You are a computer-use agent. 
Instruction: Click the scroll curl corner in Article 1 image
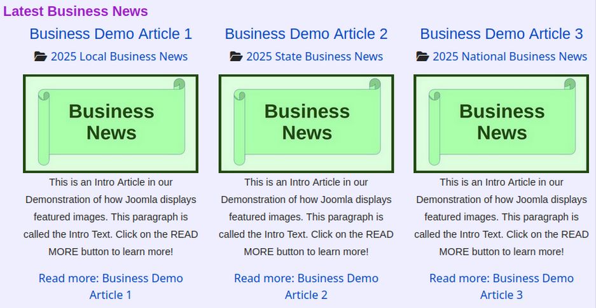click(x=179, y=84)
